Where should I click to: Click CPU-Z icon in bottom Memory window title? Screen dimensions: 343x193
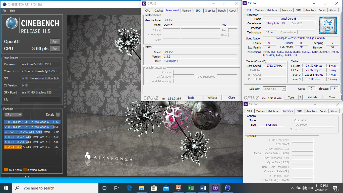click(x=246, y=104)
